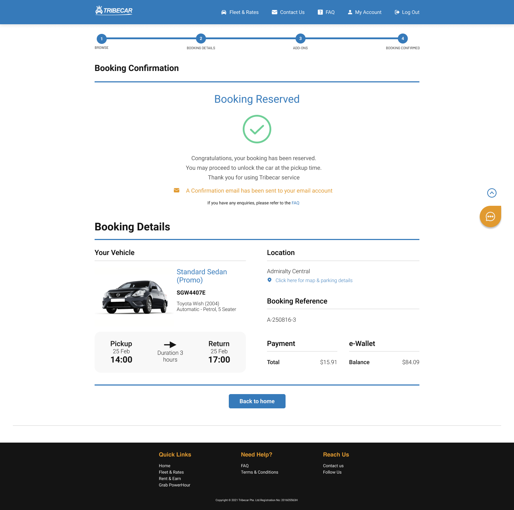Click the copyright notice in footer
The height and width of the screenshot is (510, 514).
coord(257,500)
